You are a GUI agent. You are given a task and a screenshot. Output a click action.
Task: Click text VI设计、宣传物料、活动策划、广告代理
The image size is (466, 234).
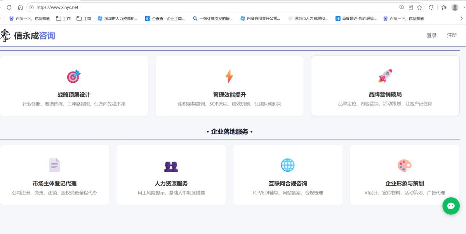[x=405, y=193]
